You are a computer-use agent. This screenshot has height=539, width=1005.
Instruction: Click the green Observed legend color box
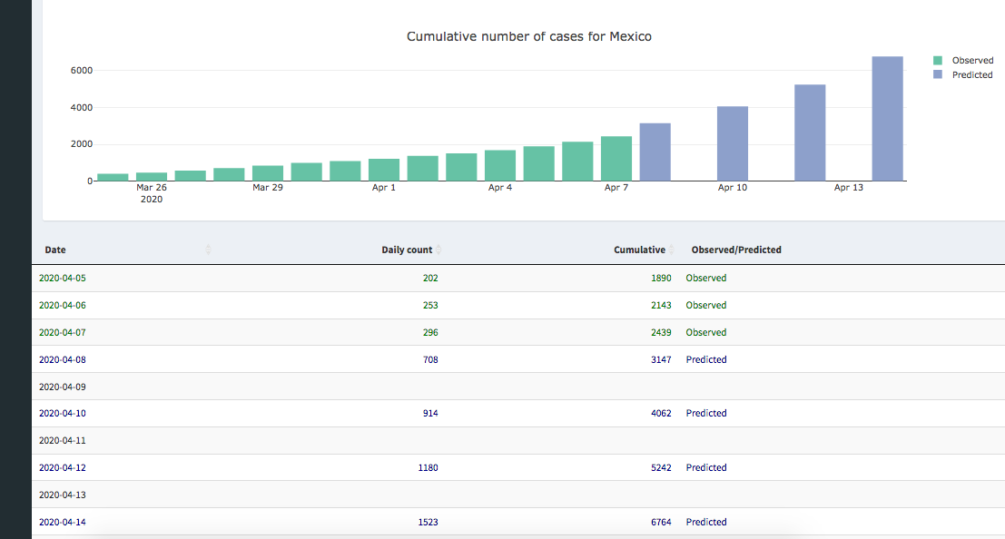coord(939,60)
